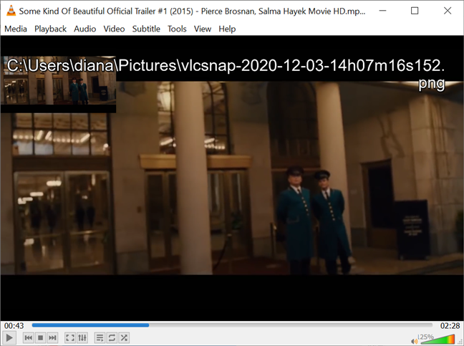
Task: Skip to previous media track
Action: [29, 337]
